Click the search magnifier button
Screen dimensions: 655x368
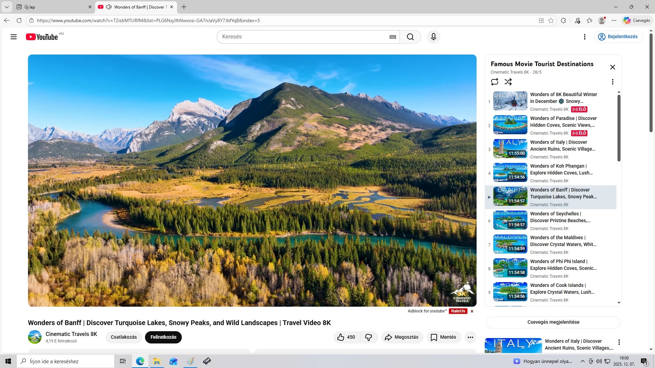[x=410, y=37]
